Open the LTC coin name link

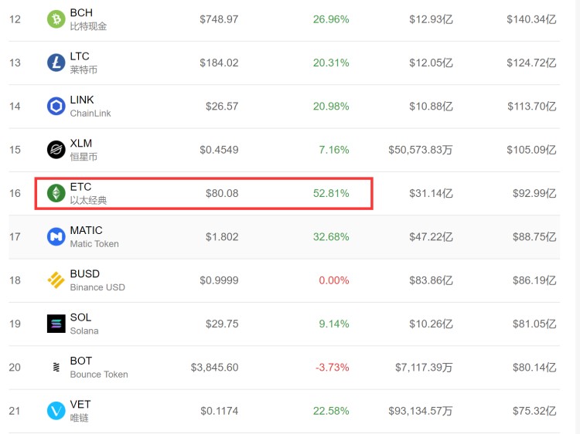click(80, 56)
